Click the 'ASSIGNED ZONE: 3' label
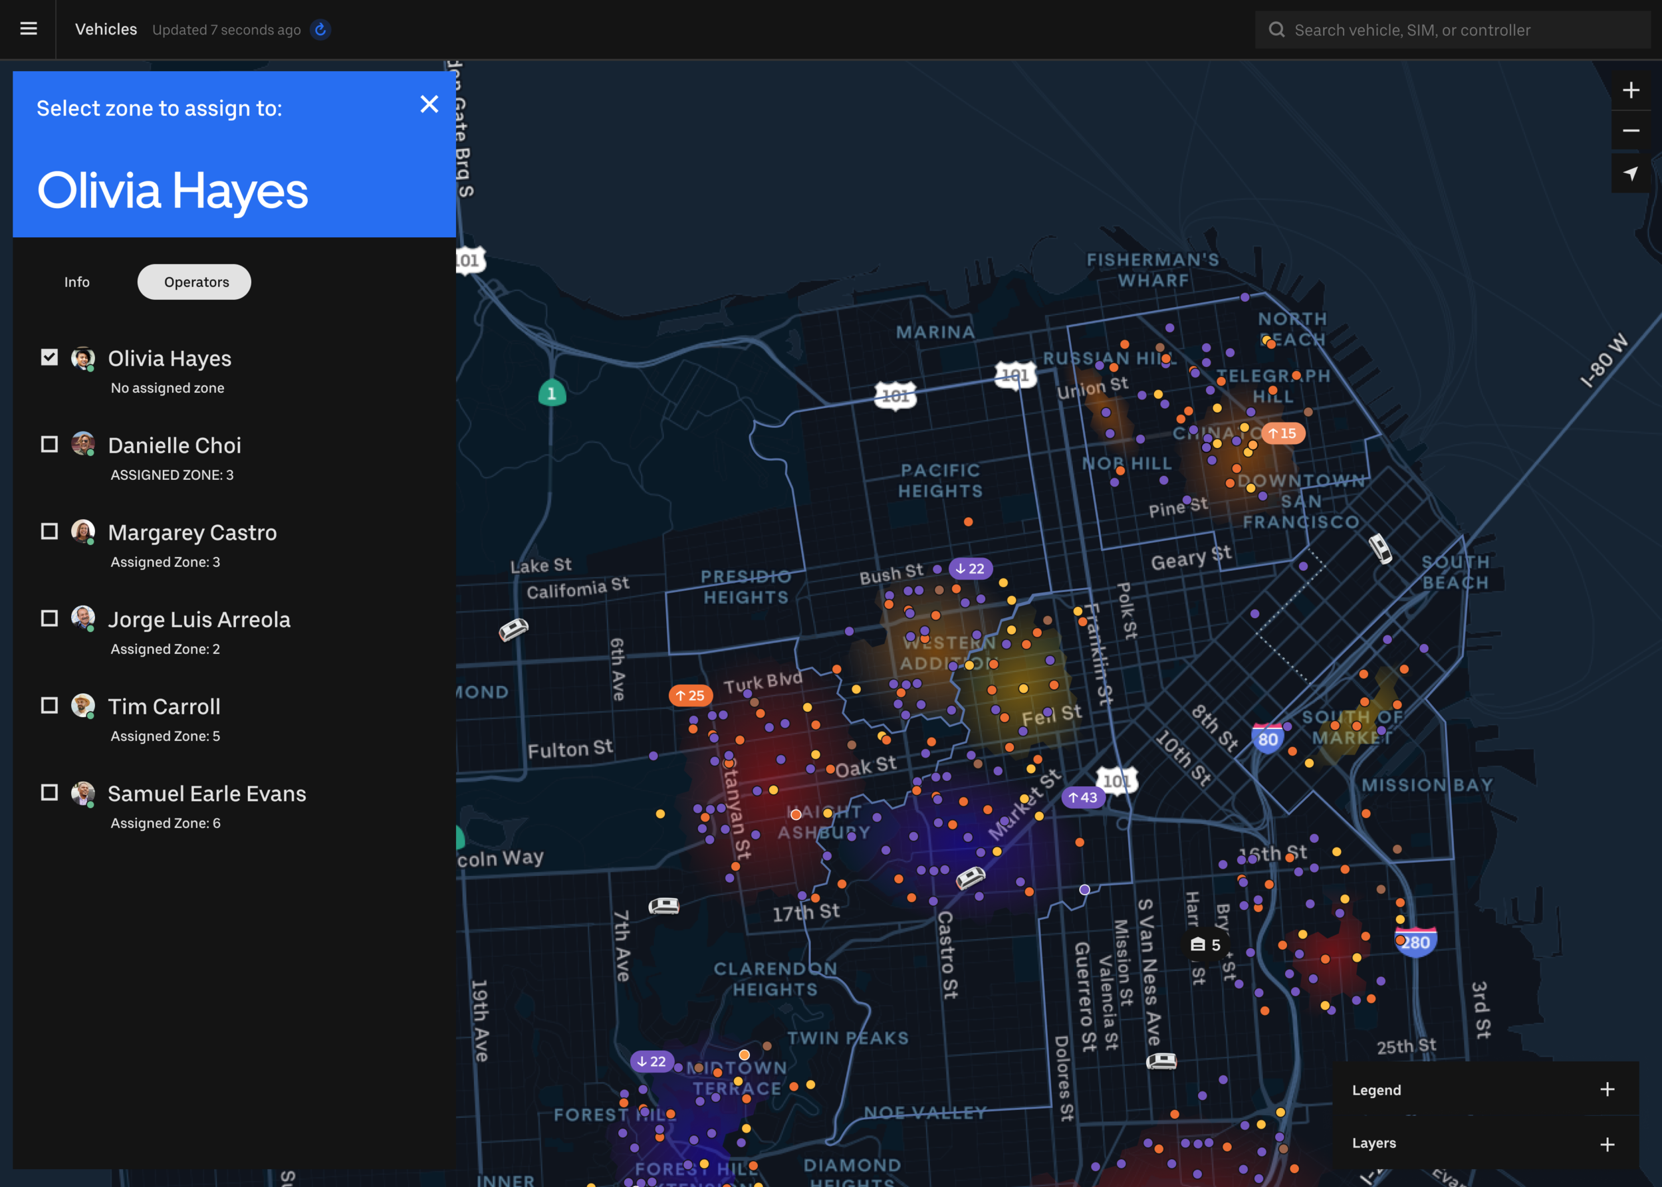1662x1187 pixels. [x=172, y=475]
